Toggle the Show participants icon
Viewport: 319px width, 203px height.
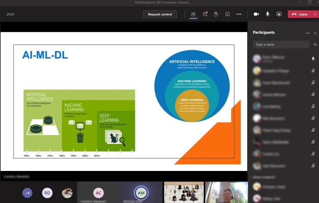[x=193, y=14]
